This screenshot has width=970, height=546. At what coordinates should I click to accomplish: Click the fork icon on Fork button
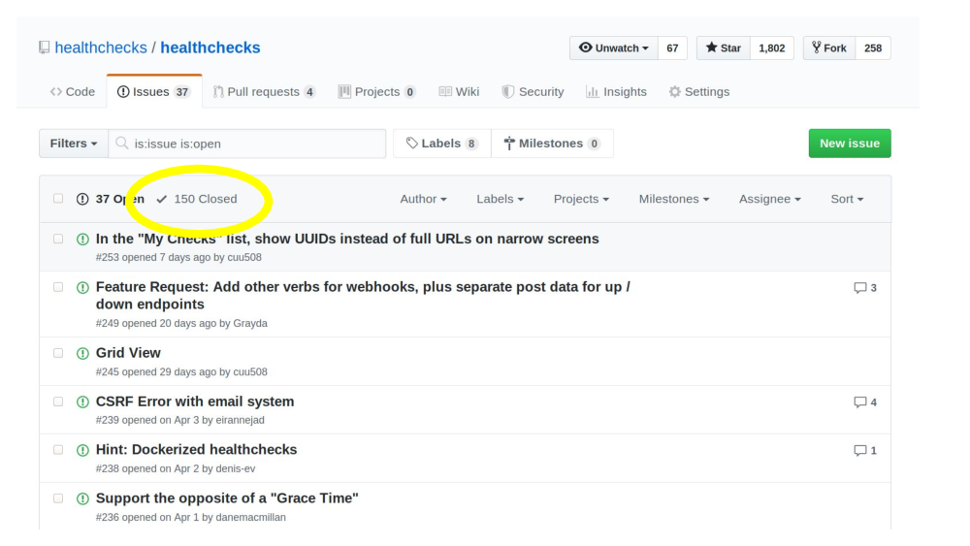[817, 48]
